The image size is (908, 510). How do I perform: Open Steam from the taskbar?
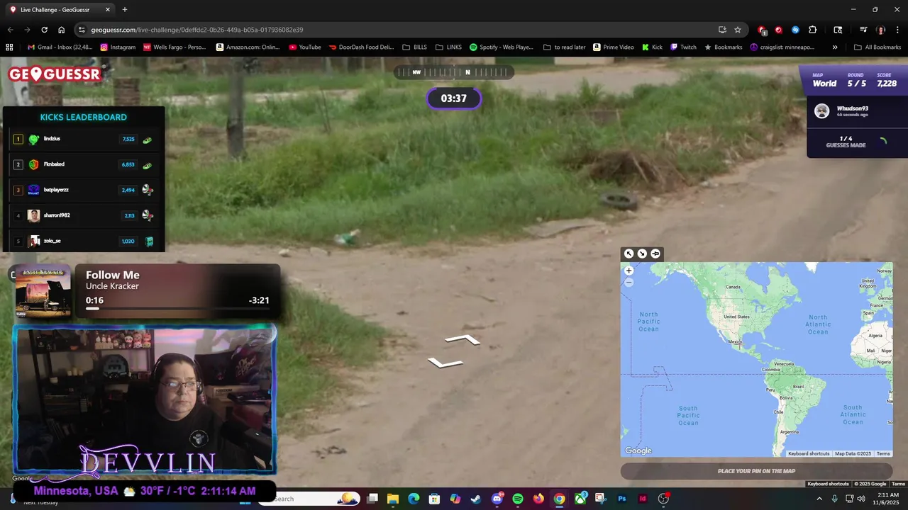point(476,499)
